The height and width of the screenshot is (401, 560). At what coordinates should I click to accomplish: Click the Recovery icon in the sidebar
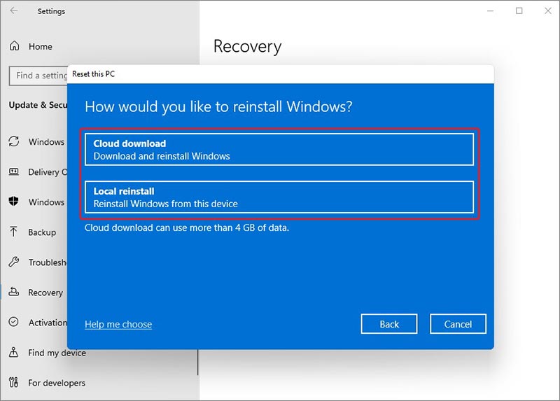tap(14, 292)
